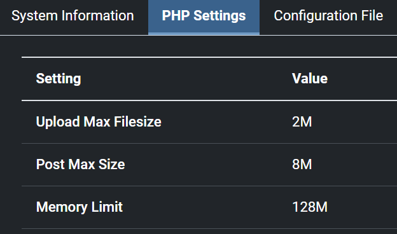Click the Value column header
Image resolution: width=397 pixels, height=234 pixels.
310,78
